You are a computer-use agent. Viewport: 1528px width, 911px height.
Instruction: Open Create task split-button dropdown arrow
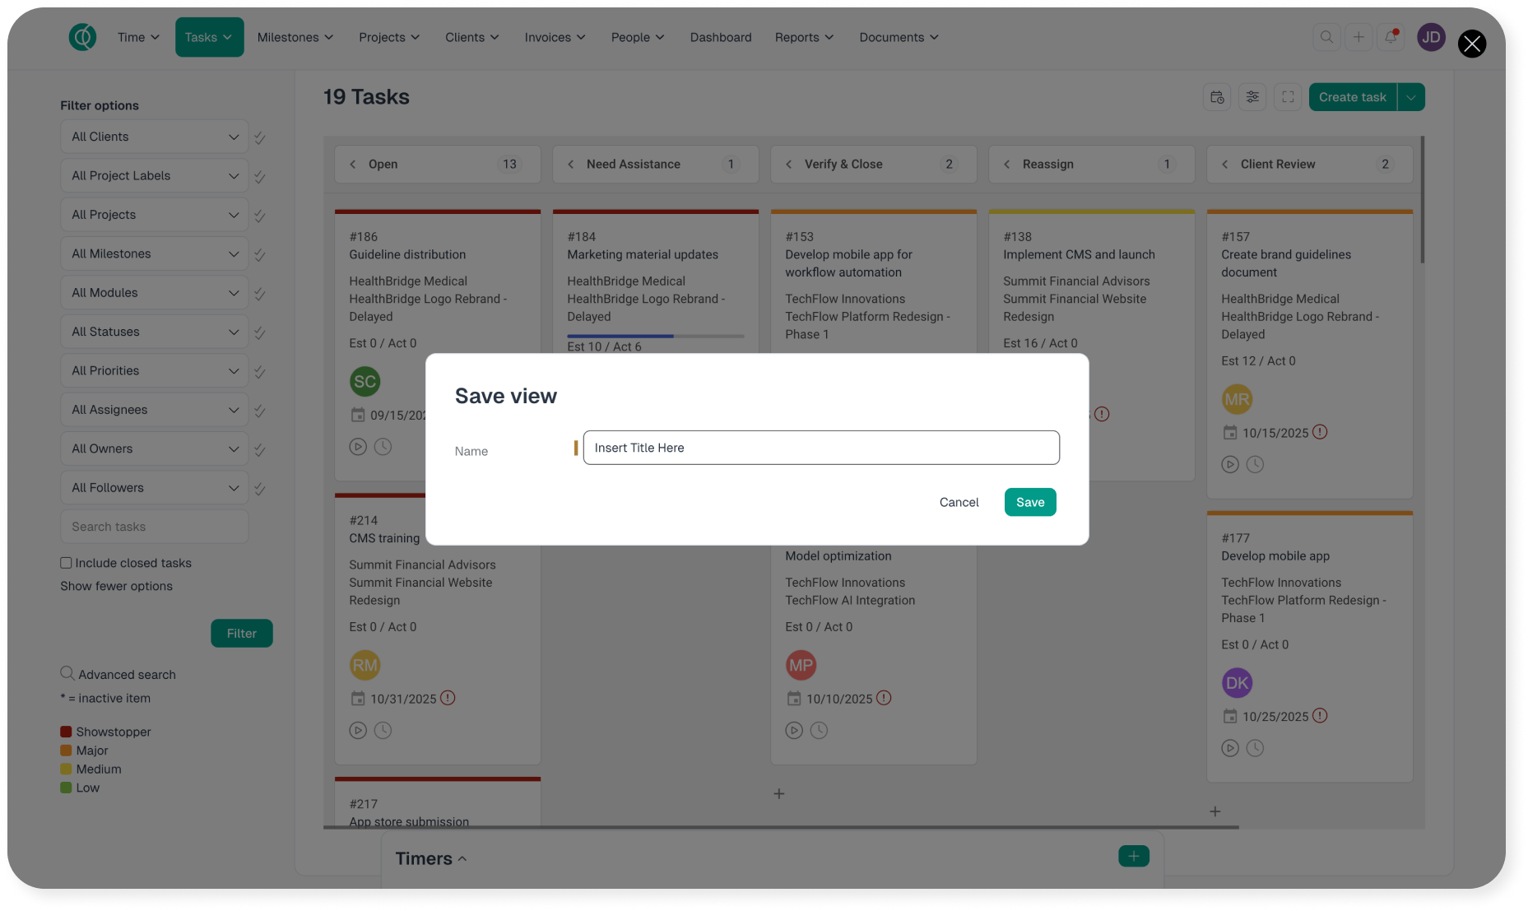(1411, 97)
